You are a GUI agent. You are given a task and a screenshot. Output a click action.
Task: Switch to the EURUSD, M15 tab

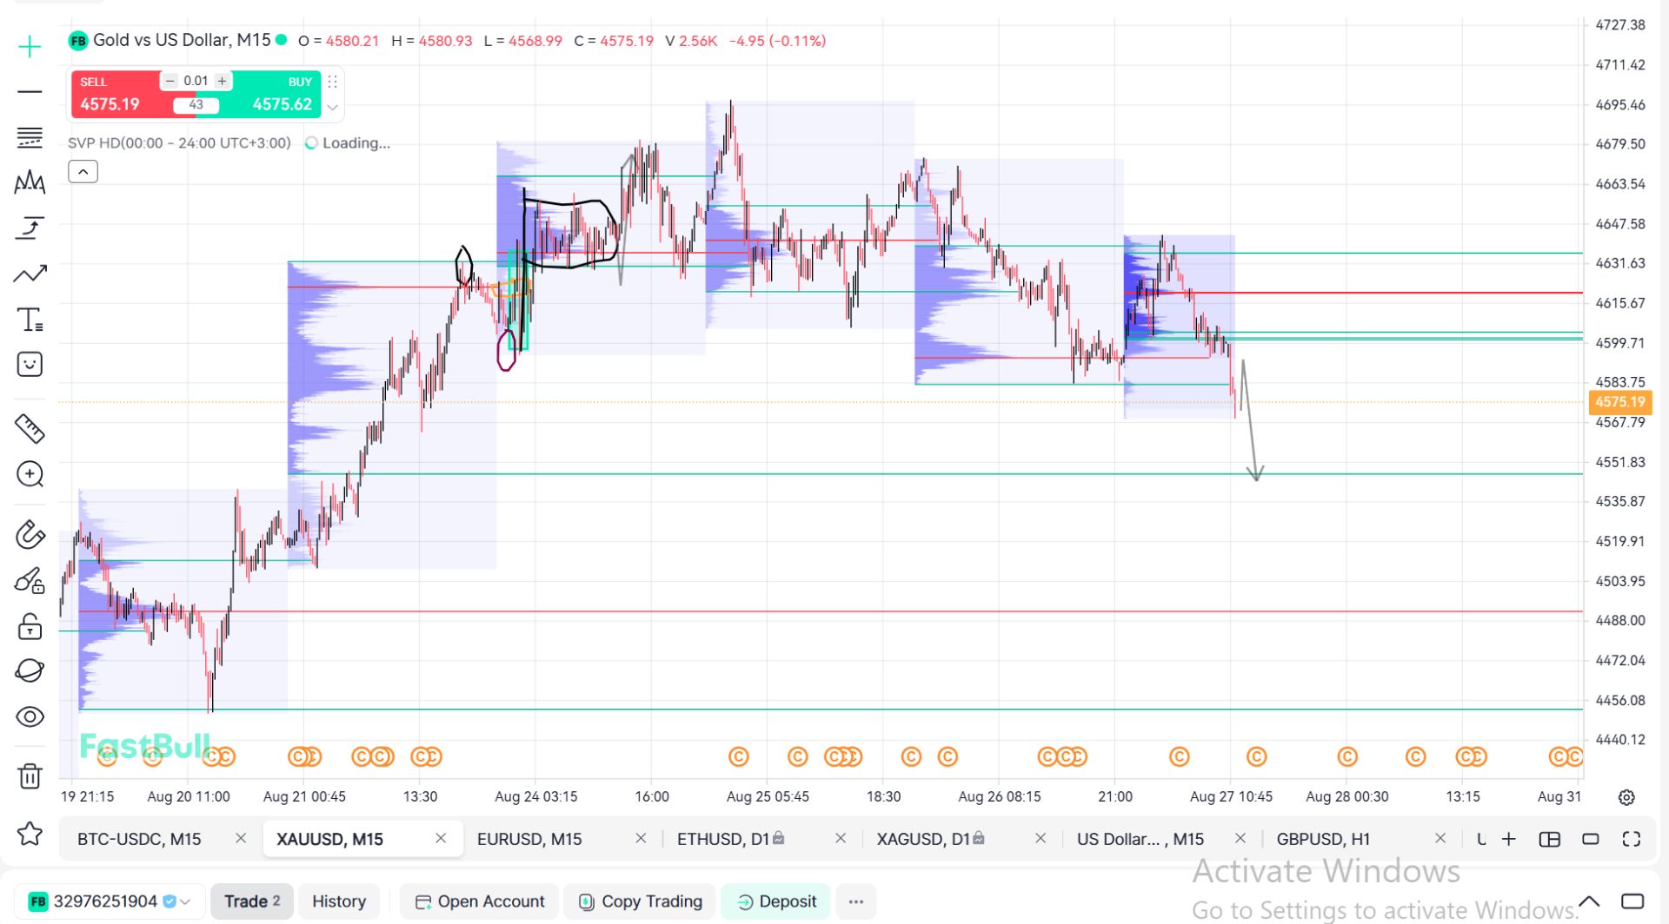pyautogui.click(x=529, y=839)
